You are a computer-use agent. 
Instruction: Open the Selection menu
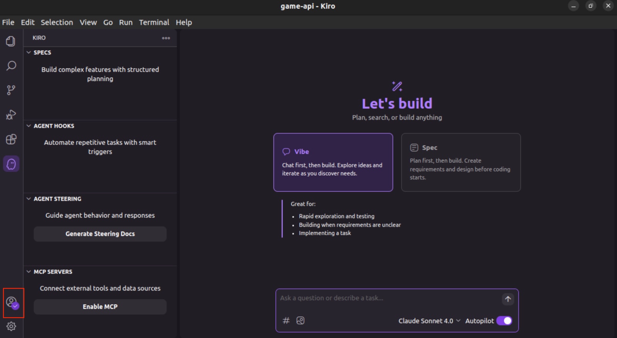(57, 22)
